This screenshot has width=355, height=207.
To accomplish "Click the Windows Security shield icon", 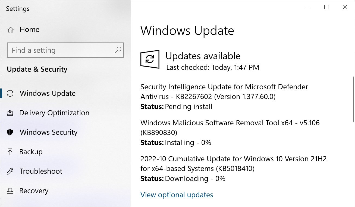I will tap(10, 132).
